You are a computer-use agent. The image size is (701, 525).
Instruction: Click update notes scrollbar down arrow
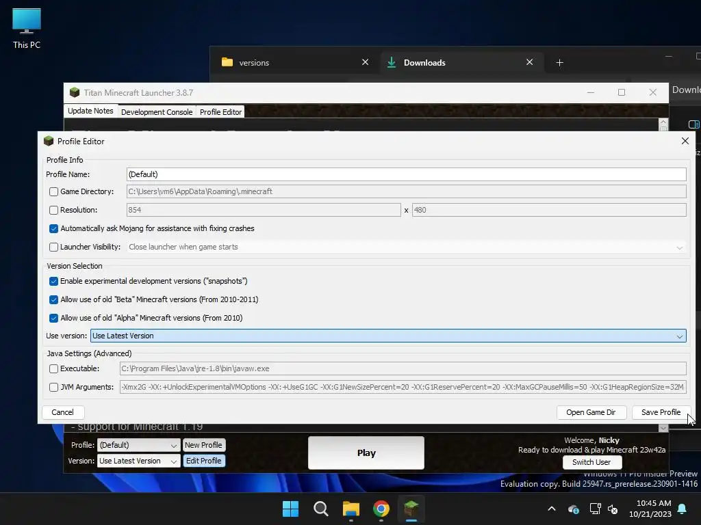pyautogui.click(x=663, y=428)
